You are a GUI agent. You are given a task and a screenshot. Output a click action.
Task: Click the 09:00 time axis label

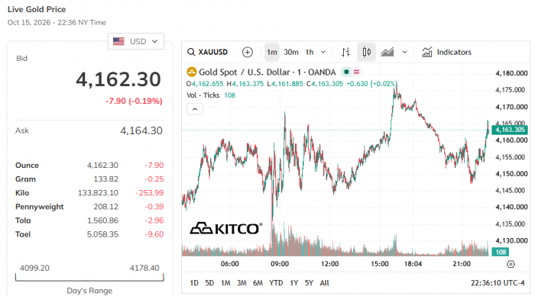click(280, 264)
